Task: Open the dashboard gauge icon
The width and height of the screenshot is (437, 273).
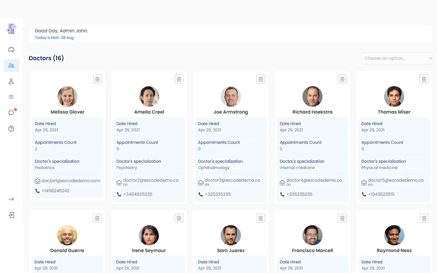Action: click(x=11, y=50)
